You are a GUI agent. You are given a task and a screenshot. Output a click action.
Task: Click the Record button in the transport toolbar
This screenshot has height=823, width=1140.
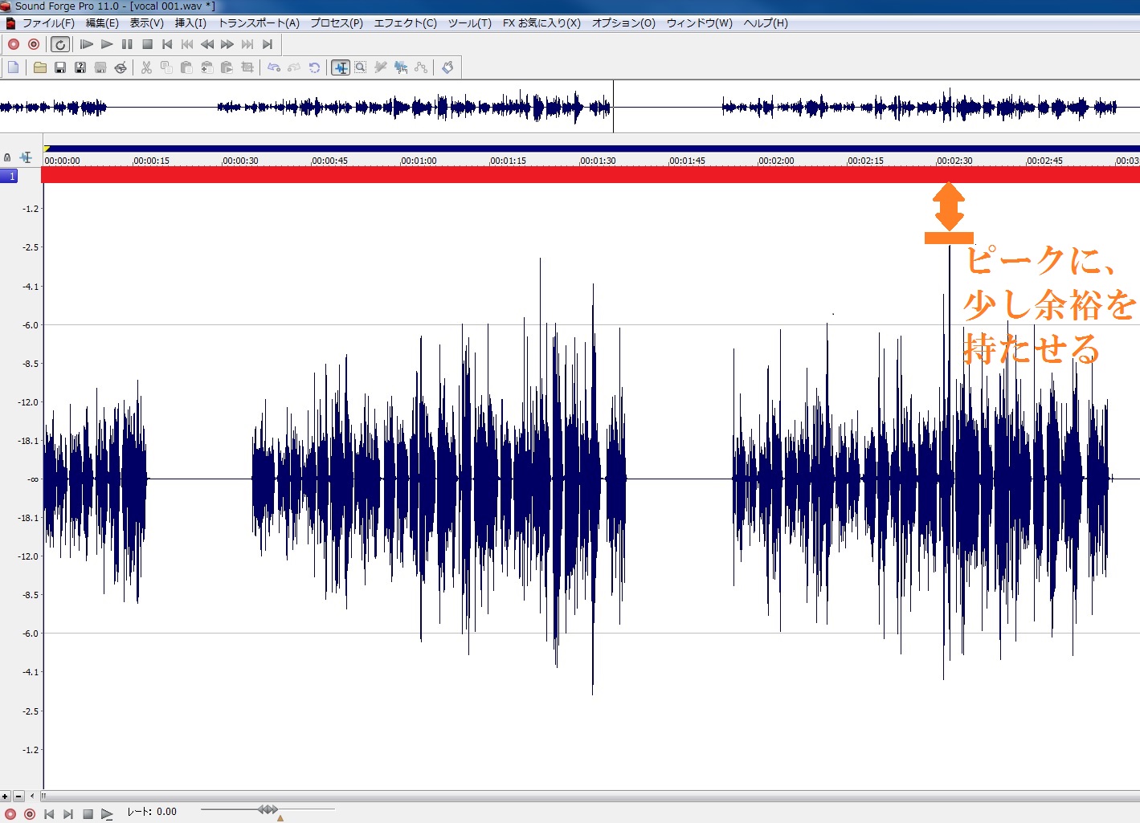pos(14,44)
